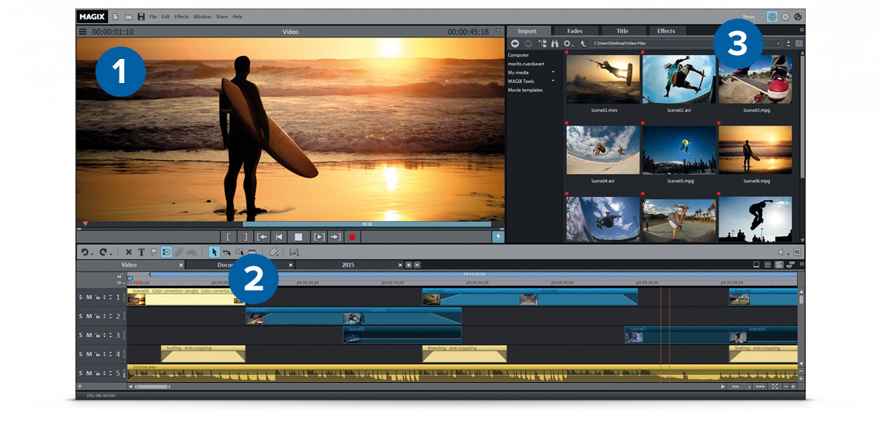
Task: Click the red Record button
Action: 352,237
